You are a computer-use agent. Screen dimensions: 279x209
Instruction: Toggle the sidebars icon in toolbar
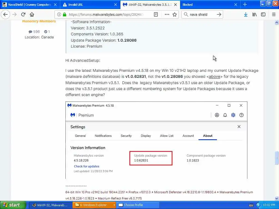(x=263, y=15)
